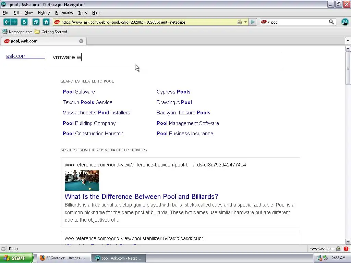Open the Getting Started bookmarks folder
Screen dimensions: 351x263
click(51, 32)
